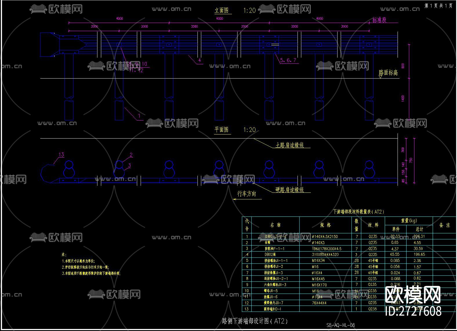Select the 1400 vertical dimension text

tap(403, 99)
